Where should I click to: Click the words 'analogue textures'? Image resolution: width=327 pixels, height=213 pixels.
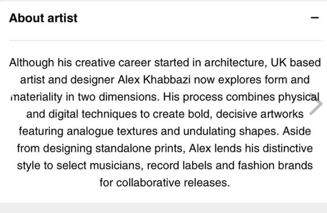(112, 131)
